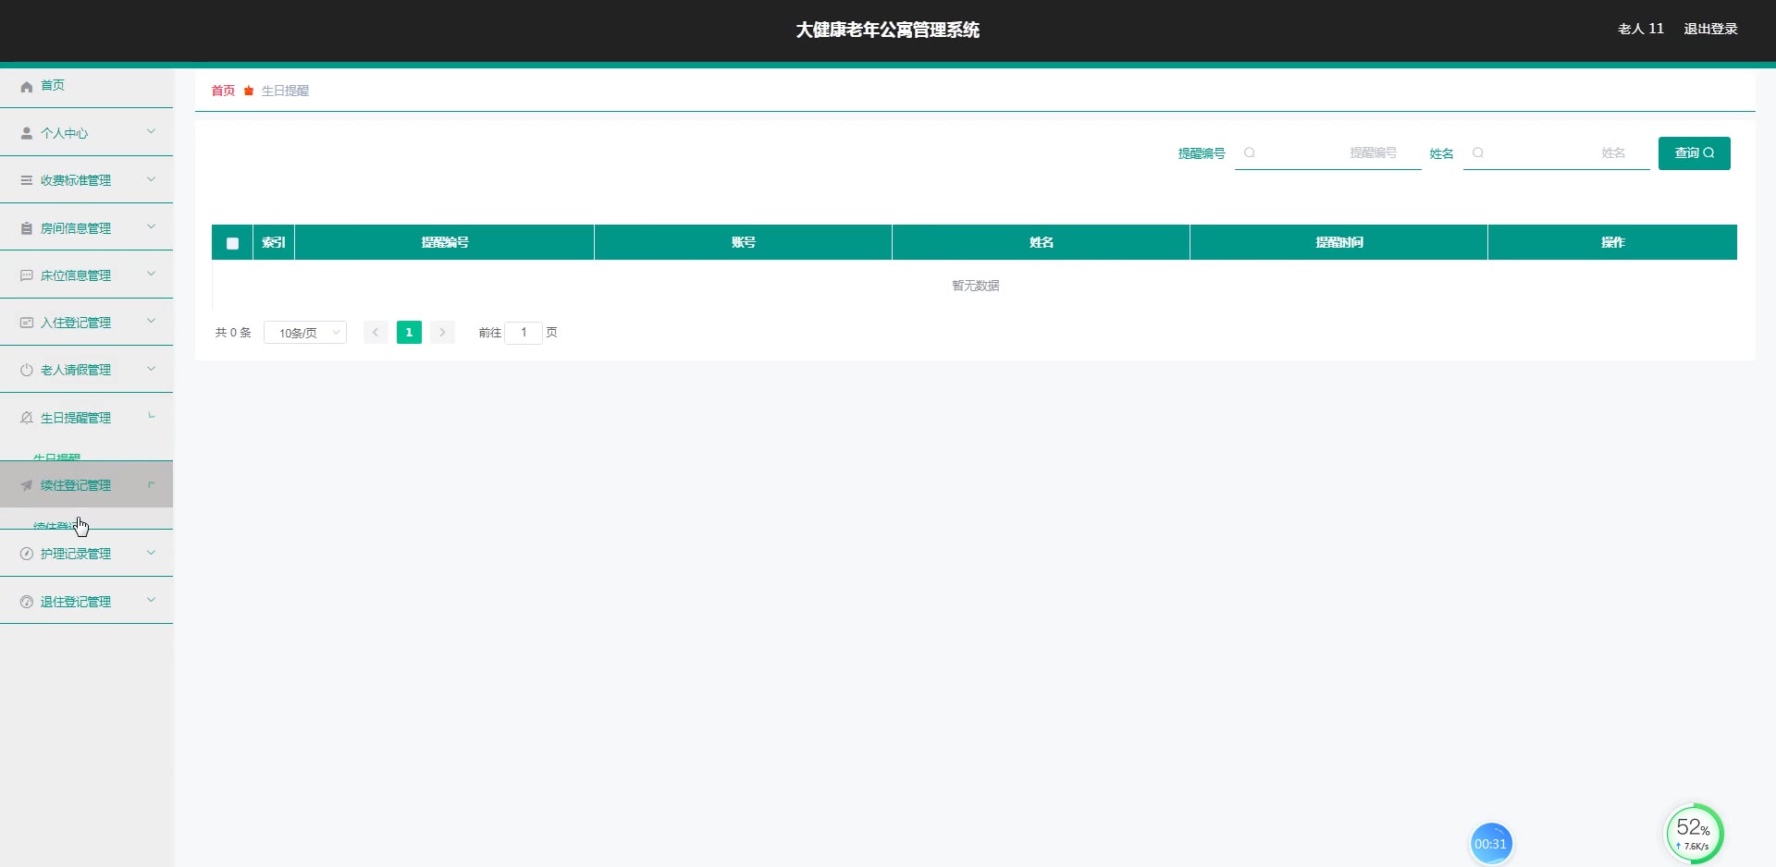The height and width of the screenshot is (867, 1776).
Task: Click the 账号 column header
Action: pos(744,242)
